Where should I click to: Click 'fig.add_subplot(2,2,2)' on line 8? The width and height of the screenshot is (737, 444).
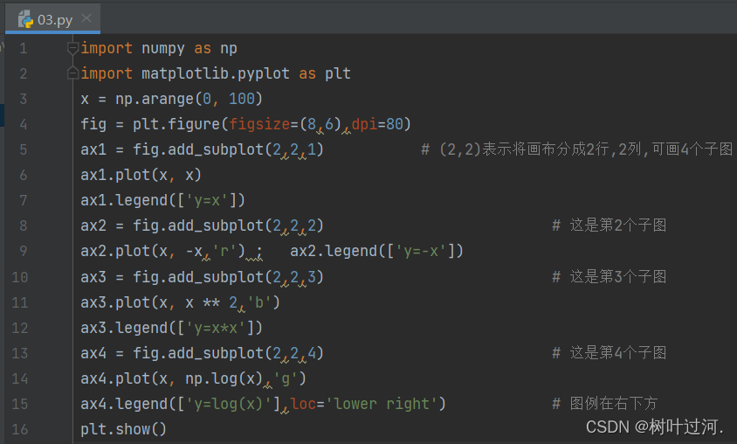click(228, 225)
